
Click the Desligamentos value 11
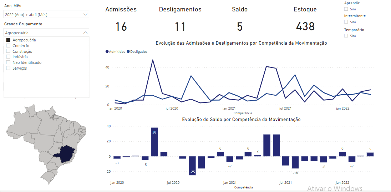180,26
